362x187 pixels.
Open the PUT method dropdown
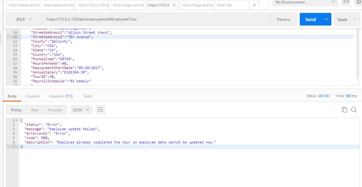(24, 19)
